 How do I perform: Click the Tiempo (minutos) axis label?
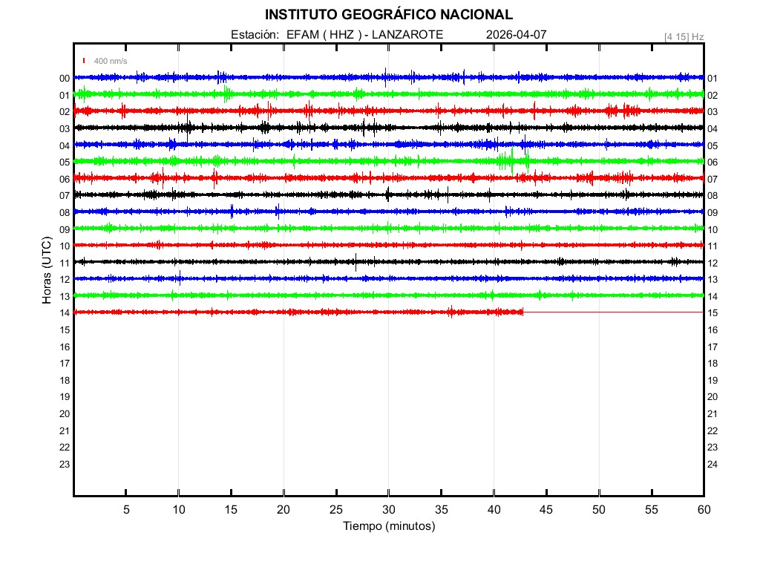(x=388, y=526)
